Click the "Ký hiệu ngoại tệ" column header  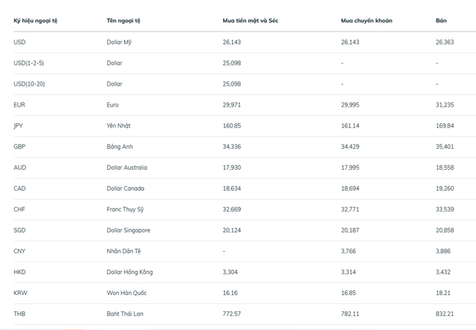(35, 20)
